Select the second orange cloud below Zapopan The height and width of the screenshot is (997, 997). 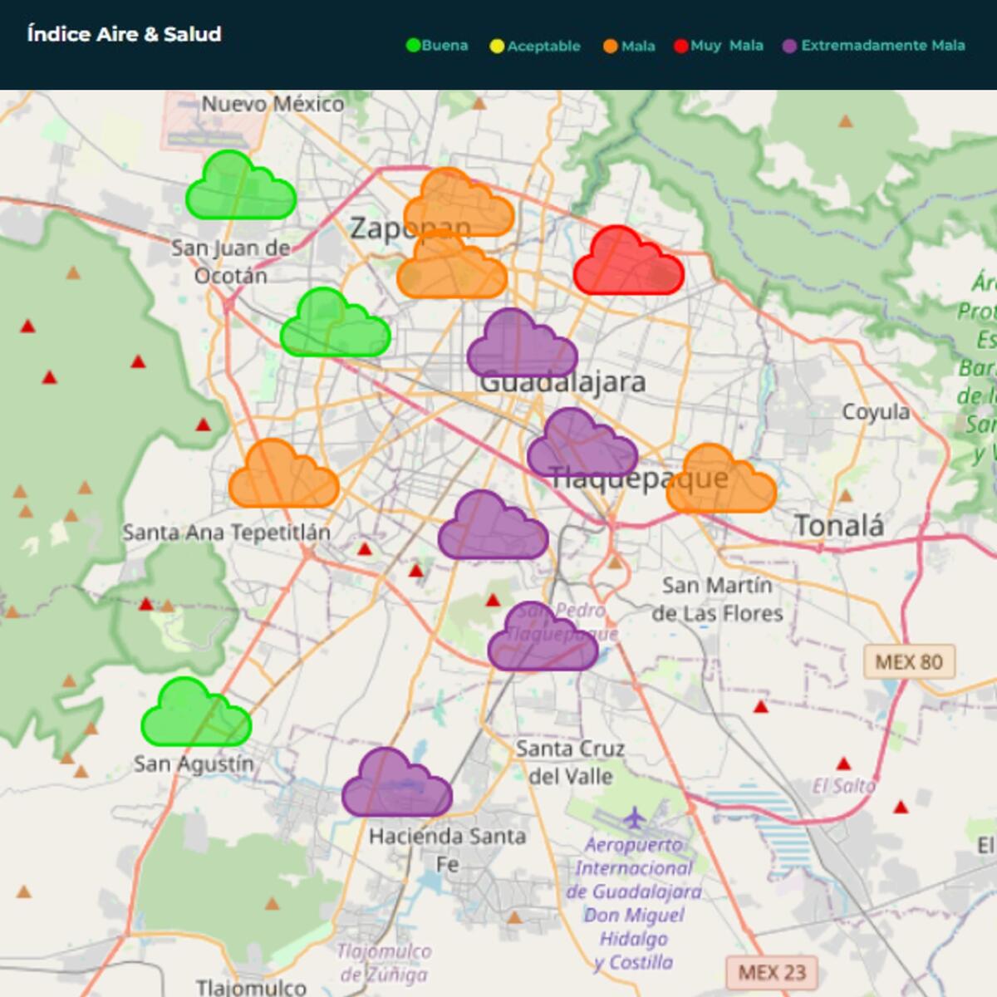point(453,274)
